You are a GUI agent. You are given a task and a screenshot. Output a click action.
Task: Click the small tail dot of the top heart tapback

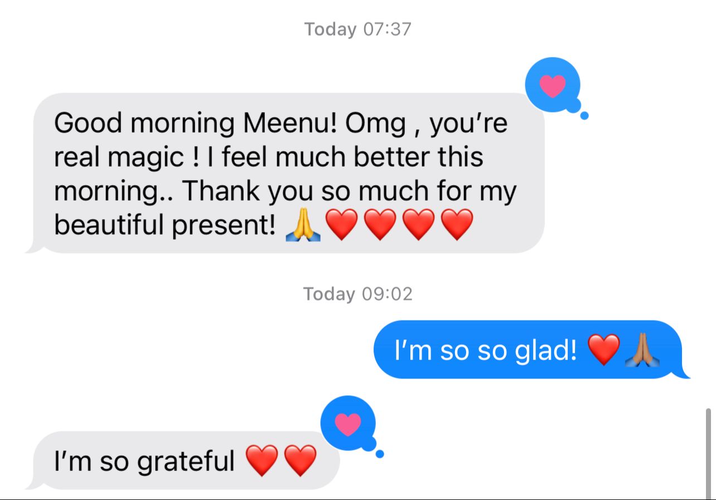[x=584, y=115]
